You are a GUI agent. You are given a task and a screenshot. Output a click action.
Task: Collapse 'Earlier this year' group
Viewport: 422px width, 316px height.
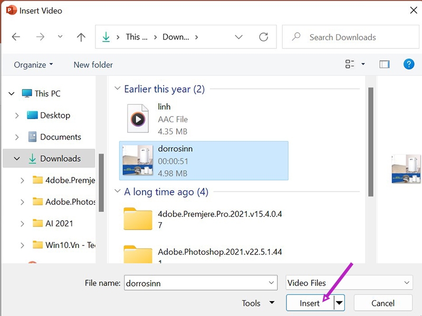117,88
